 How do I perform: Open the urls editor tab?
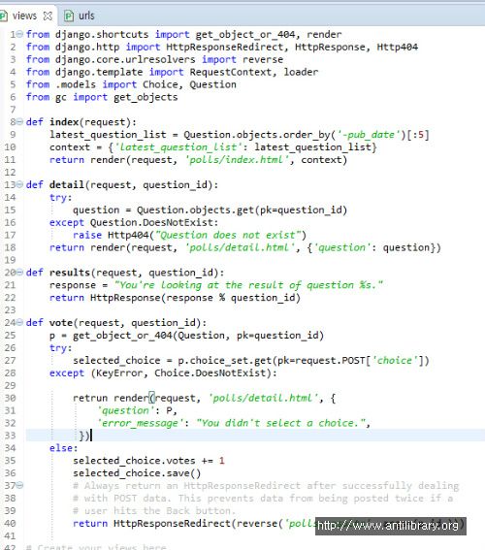tap(80, 16)
